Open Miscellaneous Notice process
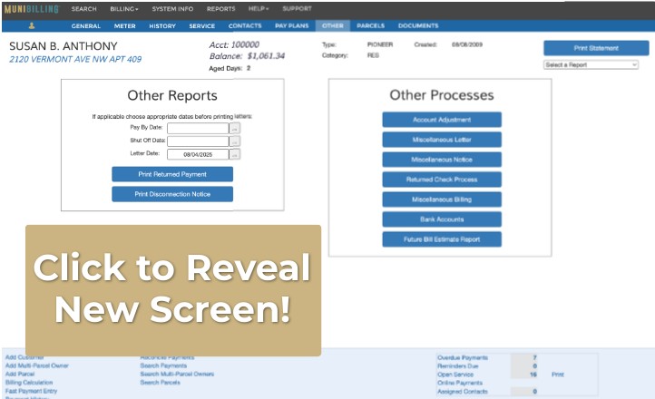The image size is (655, 399). (442, 160)
